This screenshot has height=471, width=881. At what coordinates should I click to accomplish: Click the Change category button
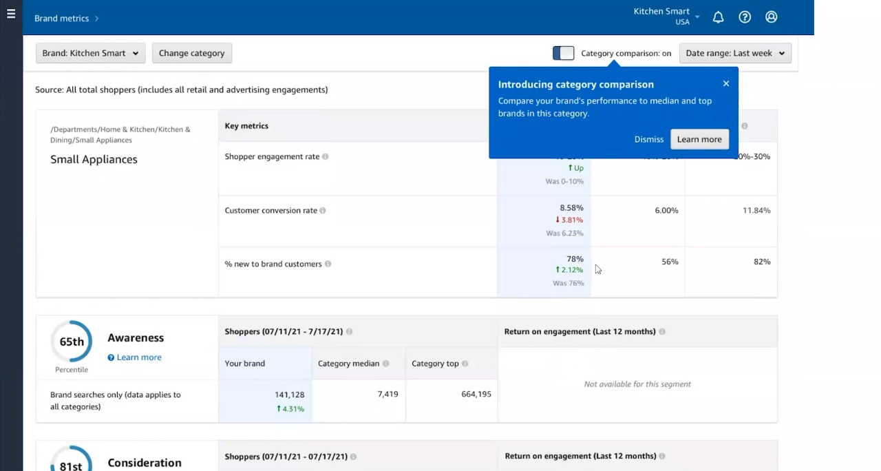(191, 53)
